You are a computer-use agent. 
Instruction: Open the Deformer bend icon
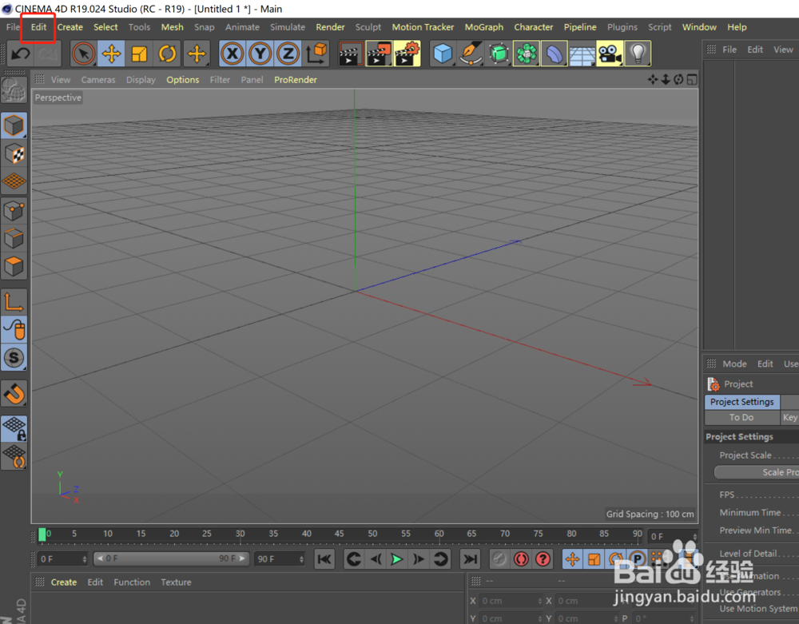tap(555, 54)
